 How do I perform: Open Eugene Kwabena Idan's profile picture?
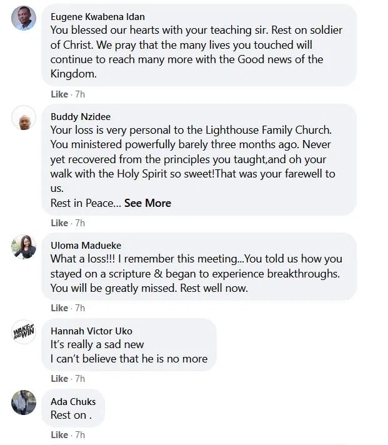24,18
